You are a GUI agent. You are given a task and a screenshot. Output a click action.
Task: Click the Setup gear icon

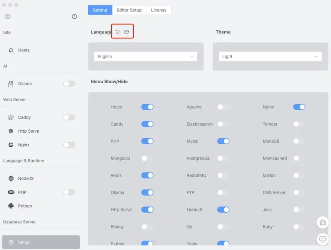11,243
